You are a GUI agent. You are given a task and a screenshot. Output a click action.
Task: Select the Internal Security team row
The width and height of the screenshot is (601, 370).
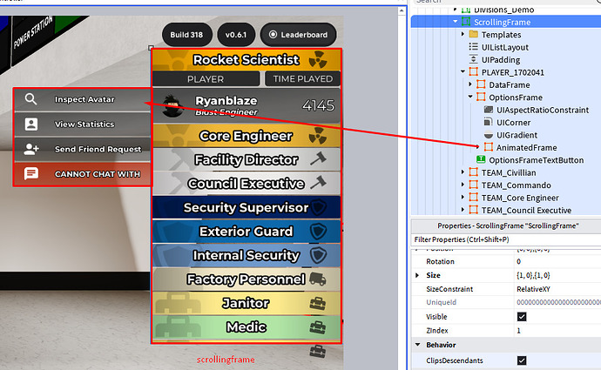[x=246, y=255]
